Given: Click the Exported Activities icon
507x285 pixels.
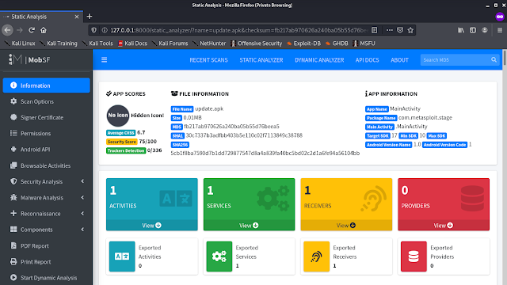Looking at the screenshot, I should (x=122, y=256).
